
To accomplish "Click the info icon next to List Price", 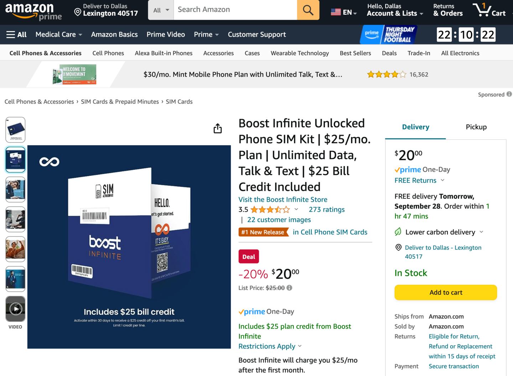I will click(x=289, y=288).
